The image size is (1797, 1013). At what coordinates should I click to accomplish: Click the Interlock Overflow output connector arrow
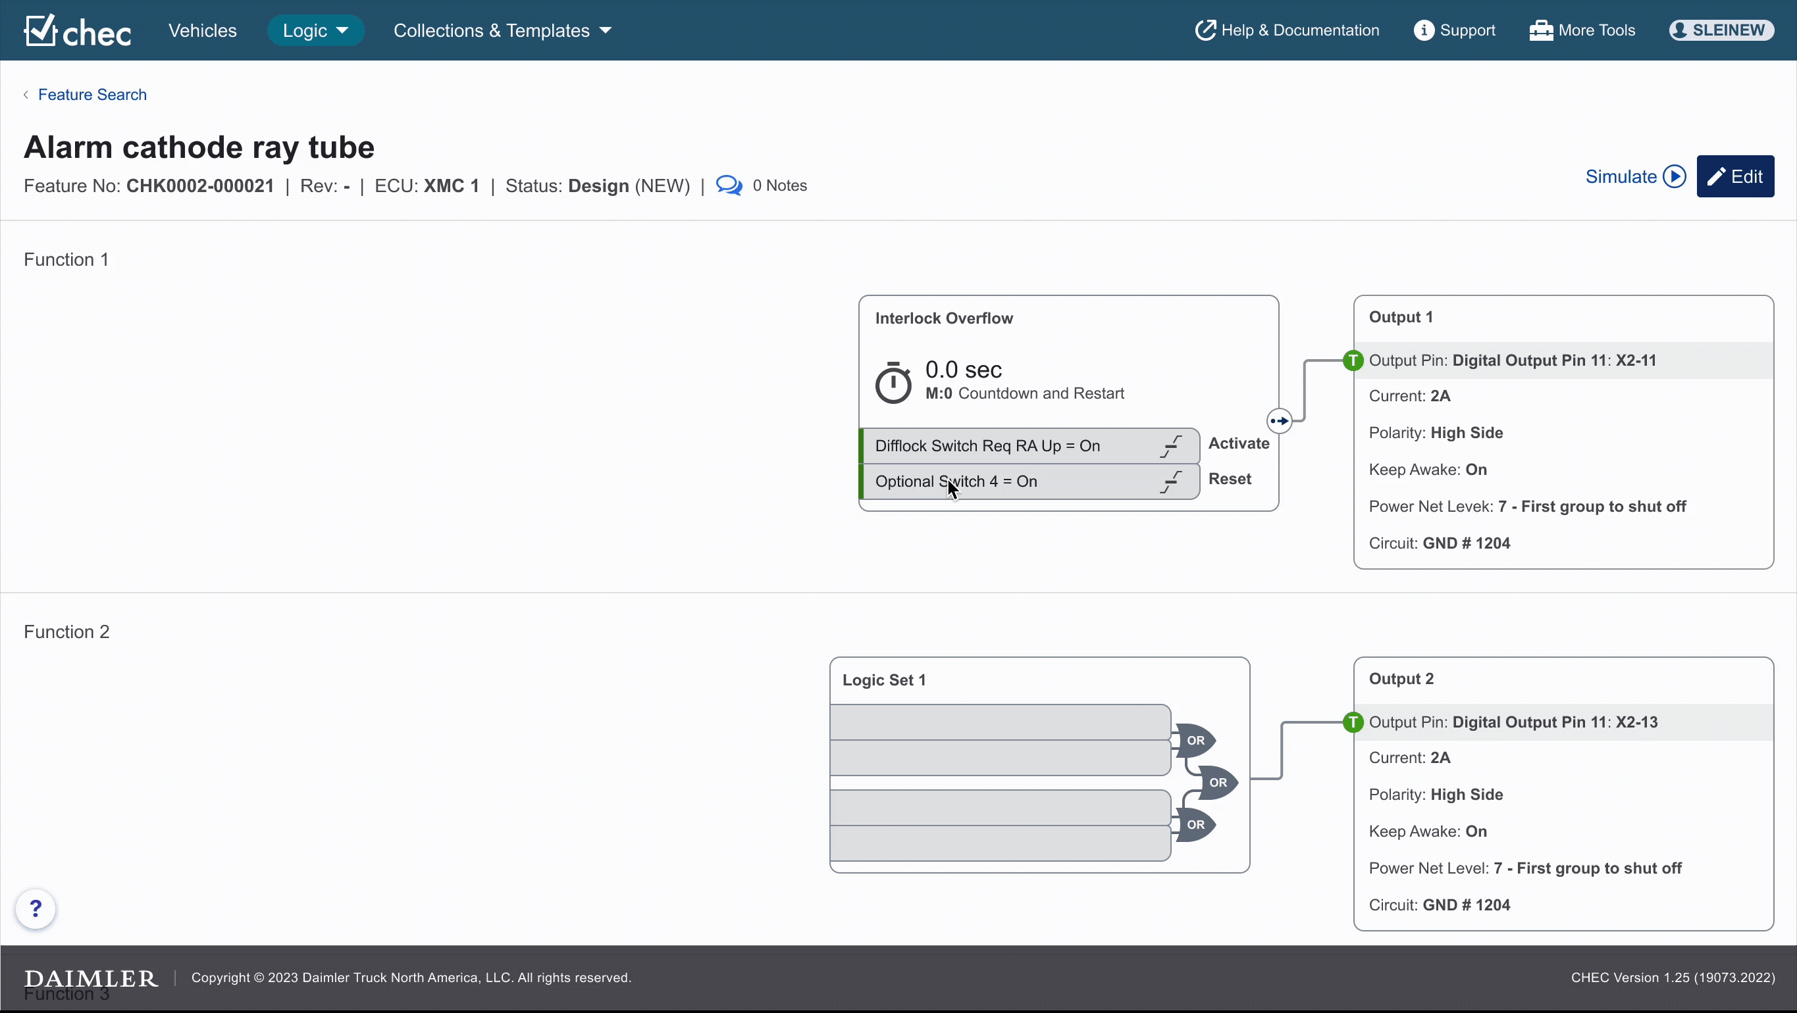tap(1279, 421)
